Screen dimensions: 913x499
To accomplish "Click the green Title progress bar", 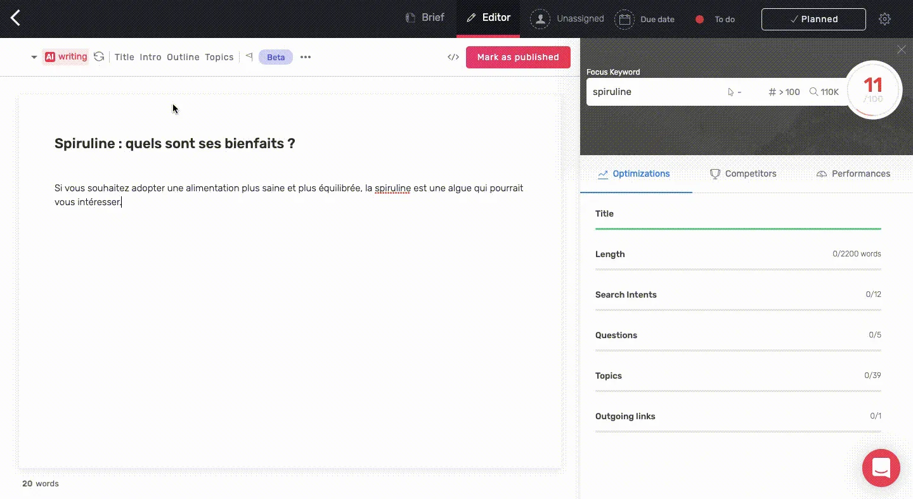I will click(738, 229).
